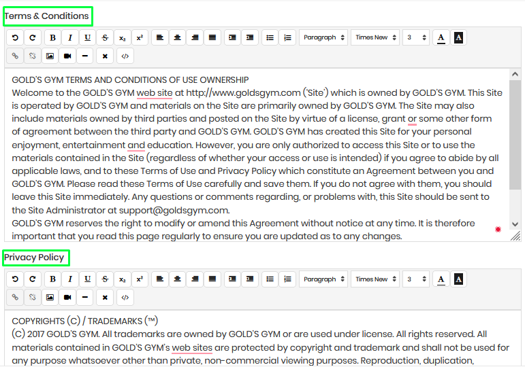Click first indent icon in Privacy Policy toolbar

[232, 279]
